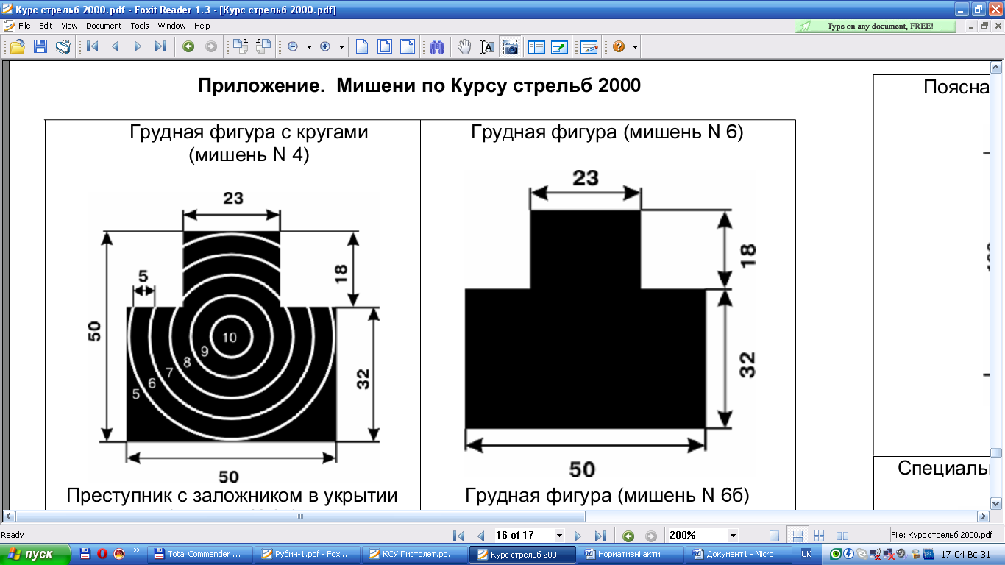Select continuous page layout in status bar

[x=796, y=536]
